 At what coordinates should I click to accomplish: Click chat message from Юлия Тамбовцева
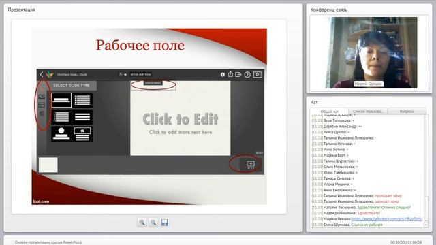334,173
